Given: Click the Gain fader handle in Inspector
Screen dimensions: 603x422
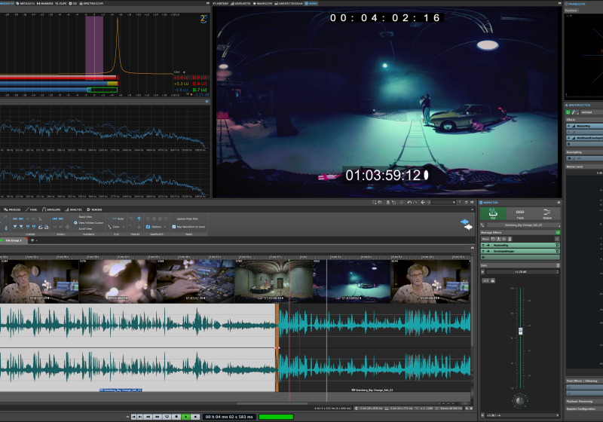Looking at the screenshot, I should click(x=520, y=332).
